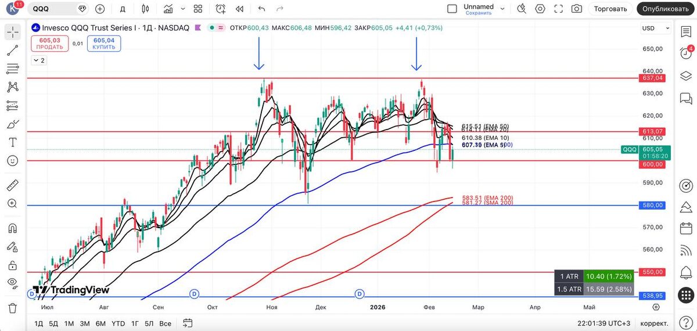
Task: Click the КУПИТЬ 605,04 buy button
Action: (x=103, y=44)
